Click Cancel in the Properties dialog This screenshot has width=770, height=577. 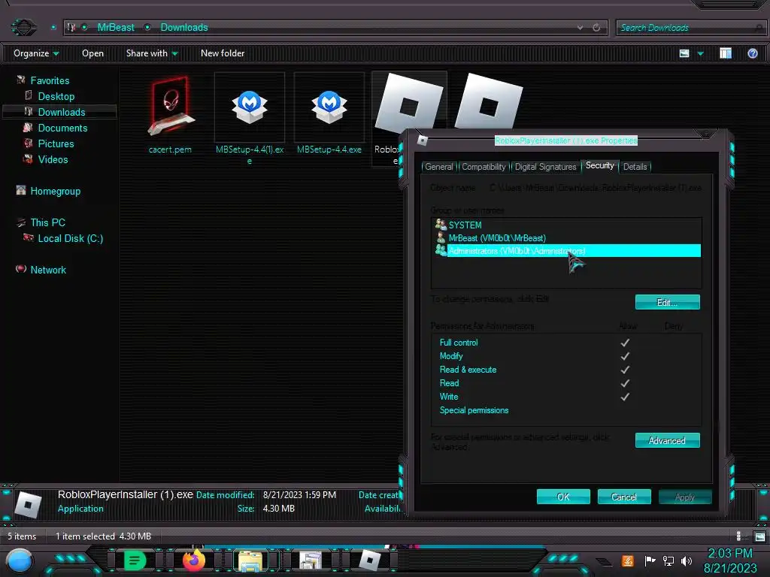click(x=624, y=497)
